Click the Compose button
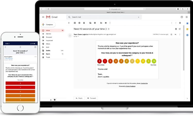The height and width of the screenshot is (116, 193). [48, 24]
